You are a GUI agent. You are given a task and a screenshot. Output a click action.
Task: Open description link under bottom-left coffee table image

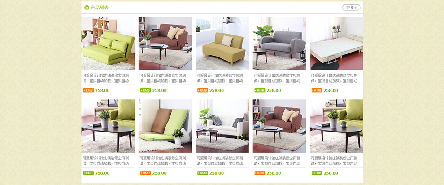[x=106, y=161]
